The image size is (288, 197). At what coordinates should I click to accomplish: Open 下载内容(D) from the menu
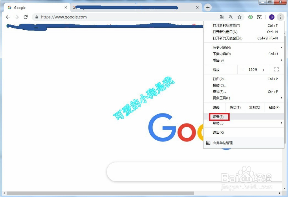(x=244, y=54)
